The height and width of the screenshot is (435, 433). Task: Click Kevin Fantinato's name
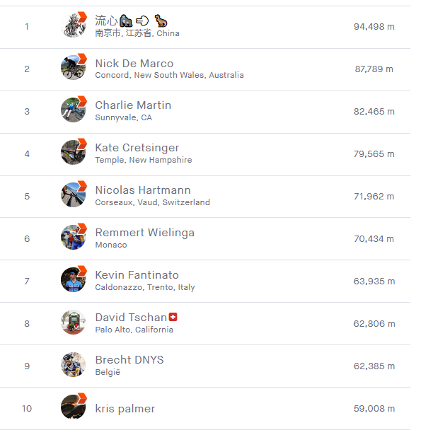[x=137, y=275]
